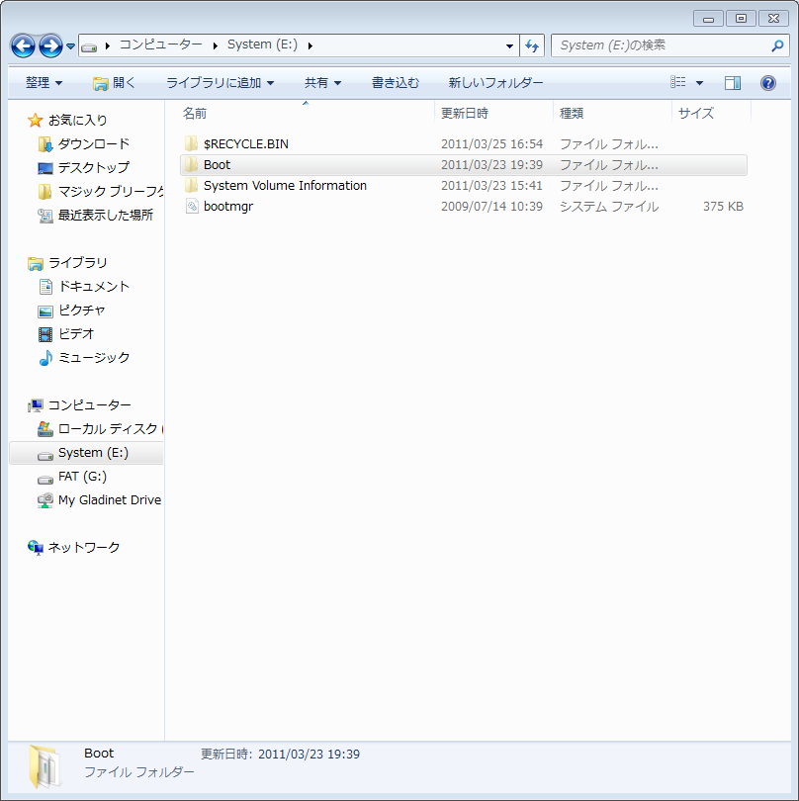799x801 pixels.
Task: Click the drive icon in the address bar
Action: tap(89, 47)
